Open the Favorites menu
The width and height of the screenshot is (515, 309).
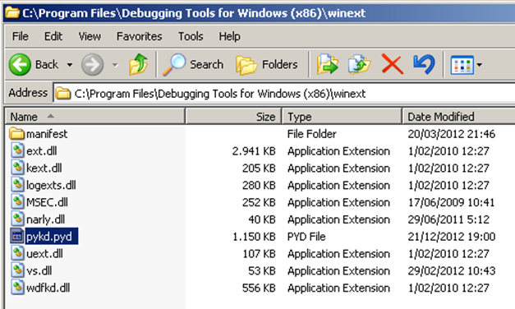[x=140, y=36]
